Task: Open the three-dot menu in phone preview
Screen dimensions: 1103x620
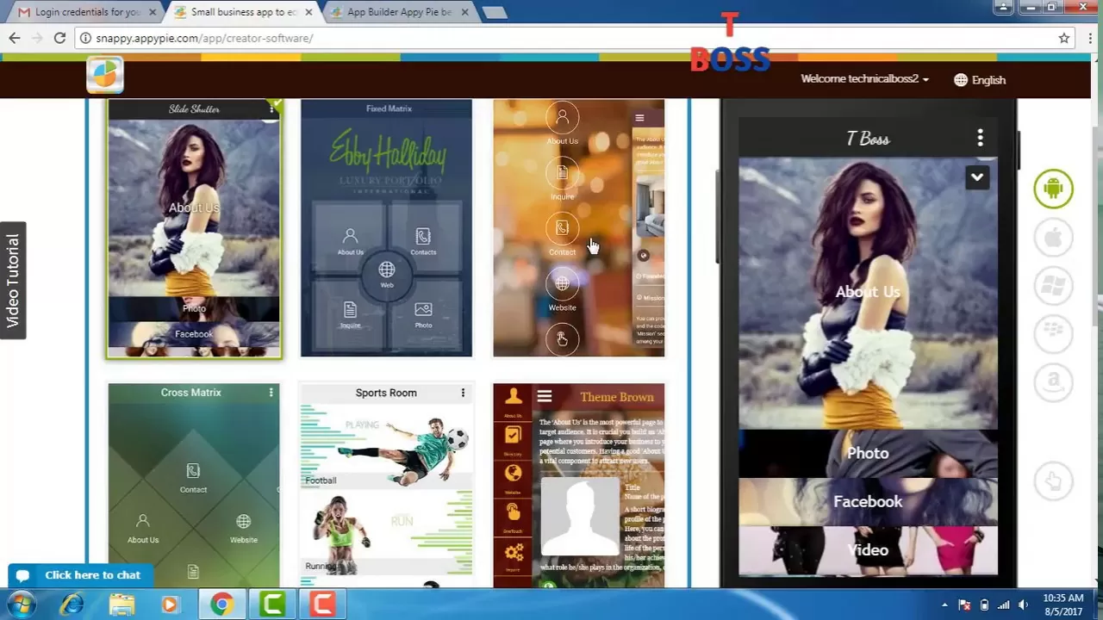Action: coord(980,138)
